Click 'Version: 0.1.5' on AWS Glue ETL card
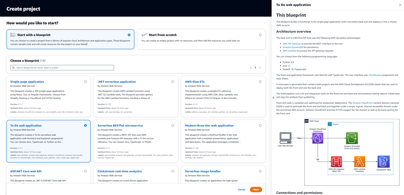Screen dimensions: 404x195 pos(191,104)
